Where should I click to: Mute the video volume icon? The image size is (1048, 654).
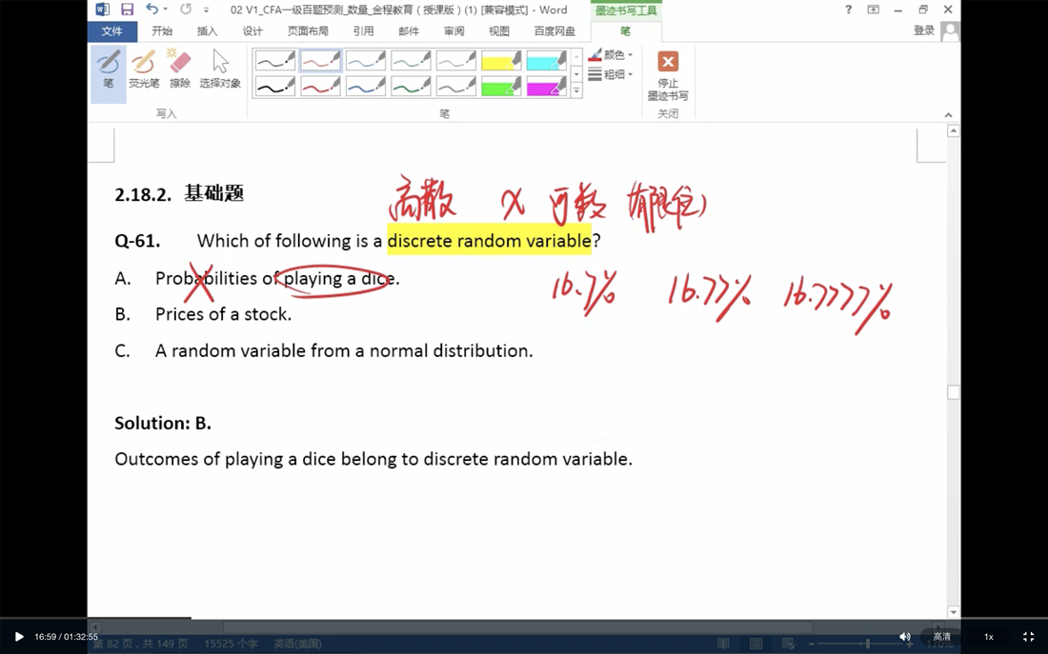point(904,637)
